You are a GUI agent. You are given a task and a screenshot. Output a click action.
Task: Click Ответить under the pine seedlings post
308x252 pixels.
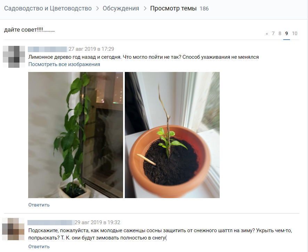(39, 246)
